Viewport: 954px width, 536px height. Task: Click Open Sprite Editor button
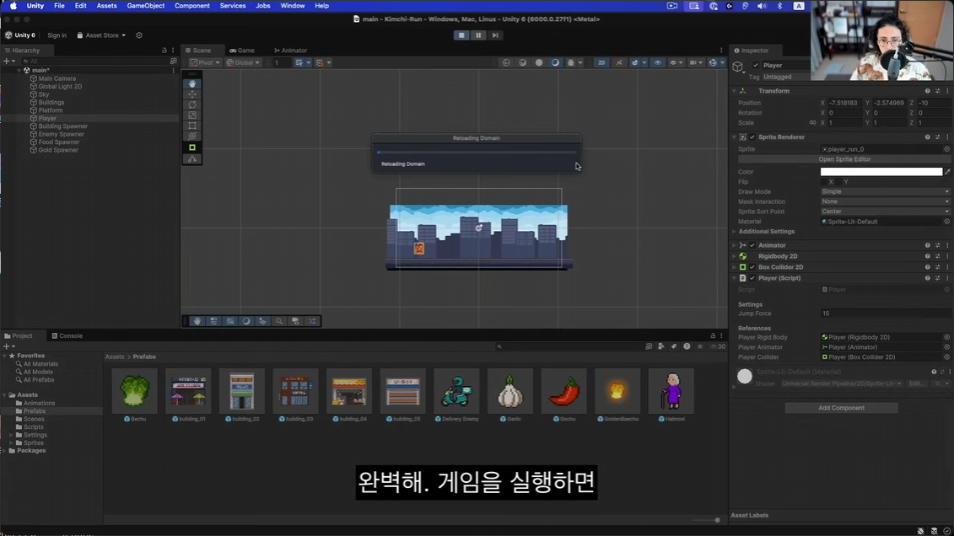[x=844, y=159]
